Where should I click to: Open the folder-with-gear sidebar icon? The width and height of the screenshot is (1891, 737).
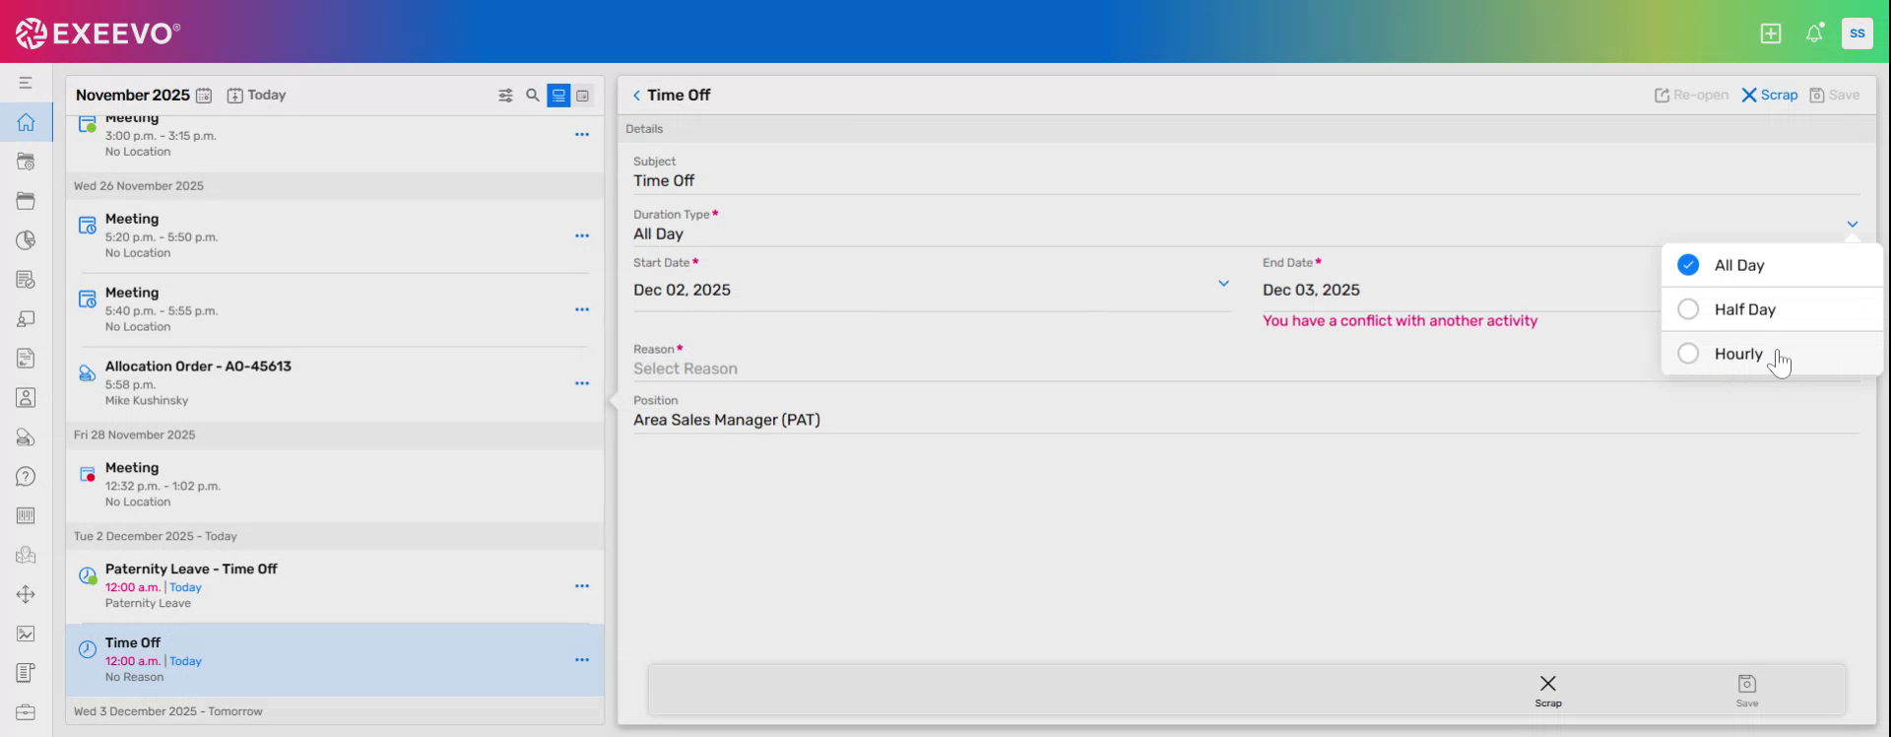click(26, 162)
